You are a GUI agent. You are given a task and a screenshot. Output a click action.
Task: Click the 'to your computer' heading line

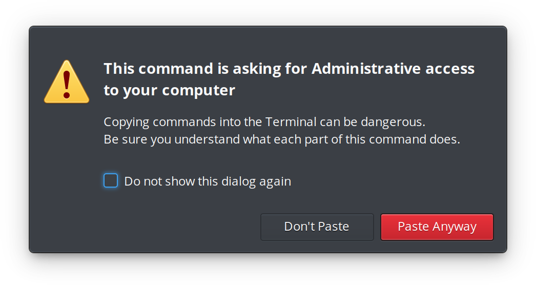point(169,90)
